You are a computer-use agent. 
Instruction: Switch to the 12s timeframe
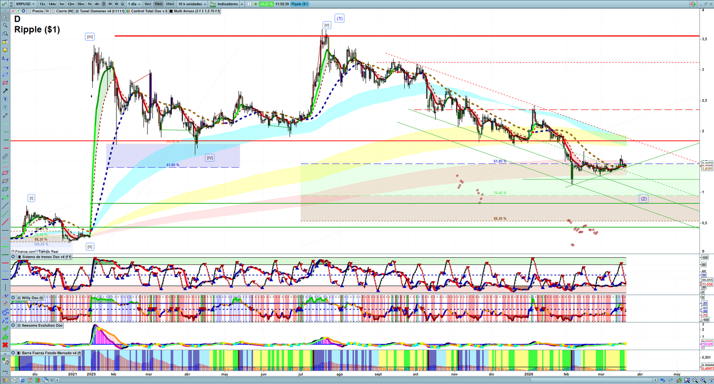pos(42,4)
